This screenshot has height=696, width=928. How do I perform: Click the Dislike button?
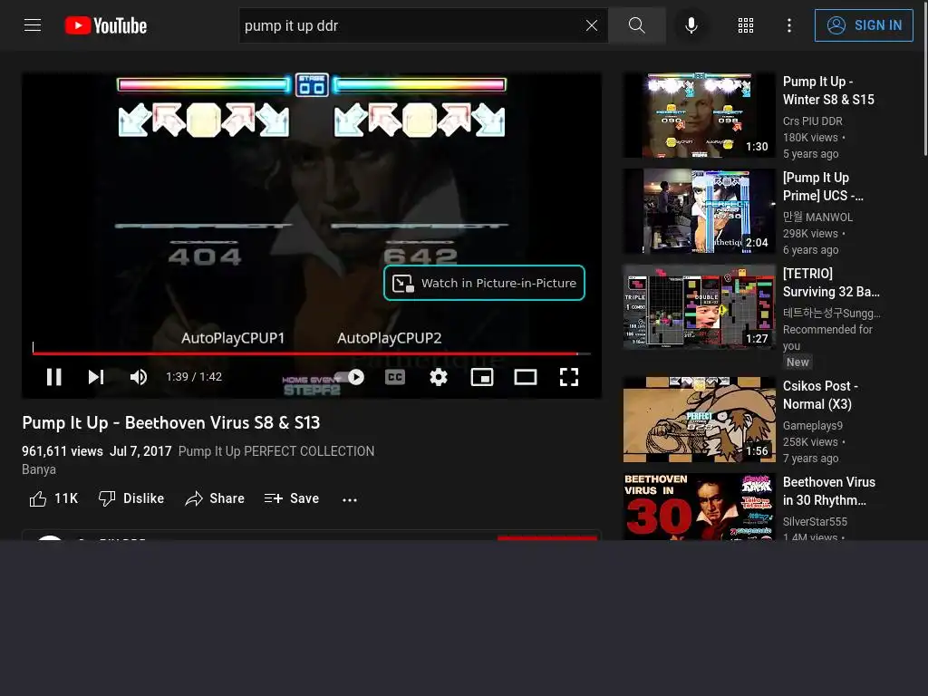pyautogui.click(x=131, y=499)
